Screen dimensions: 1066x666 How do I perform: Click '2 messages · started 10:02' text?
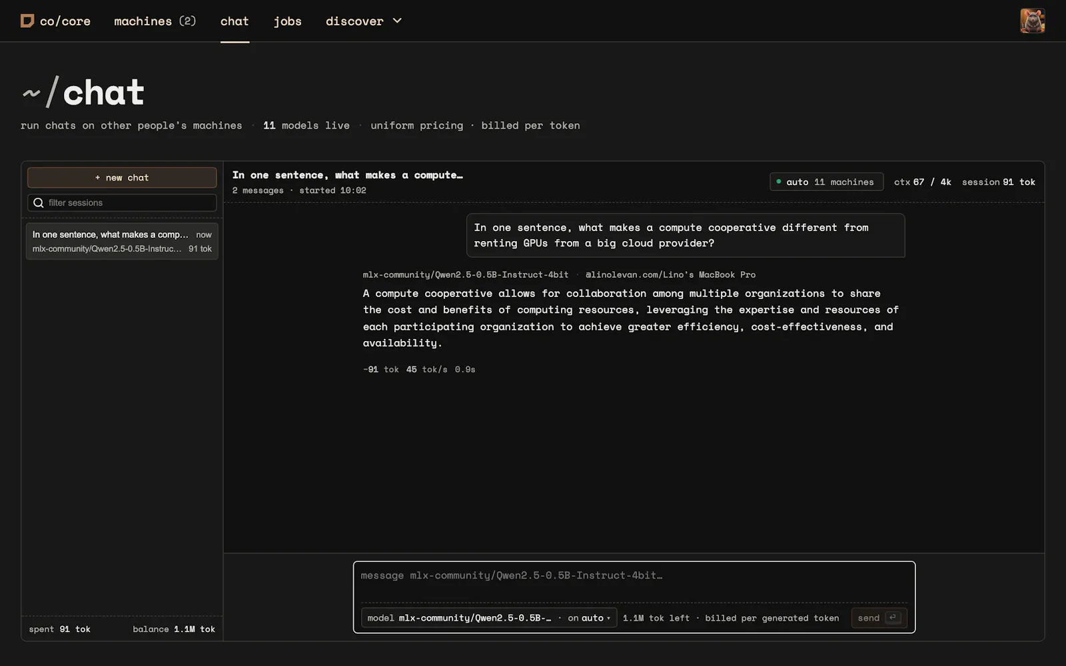pyautogui.click(x=299, y=190)
